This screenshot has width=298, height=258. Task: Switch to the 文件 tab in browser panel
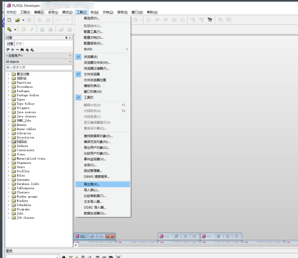click(19, 44)
